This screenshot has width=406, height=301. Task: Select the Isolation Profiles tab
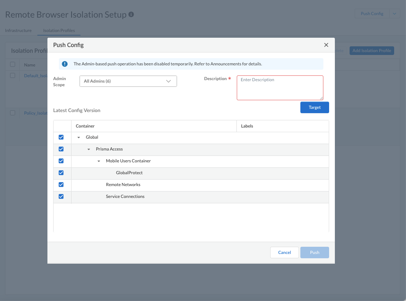(59, 31)
